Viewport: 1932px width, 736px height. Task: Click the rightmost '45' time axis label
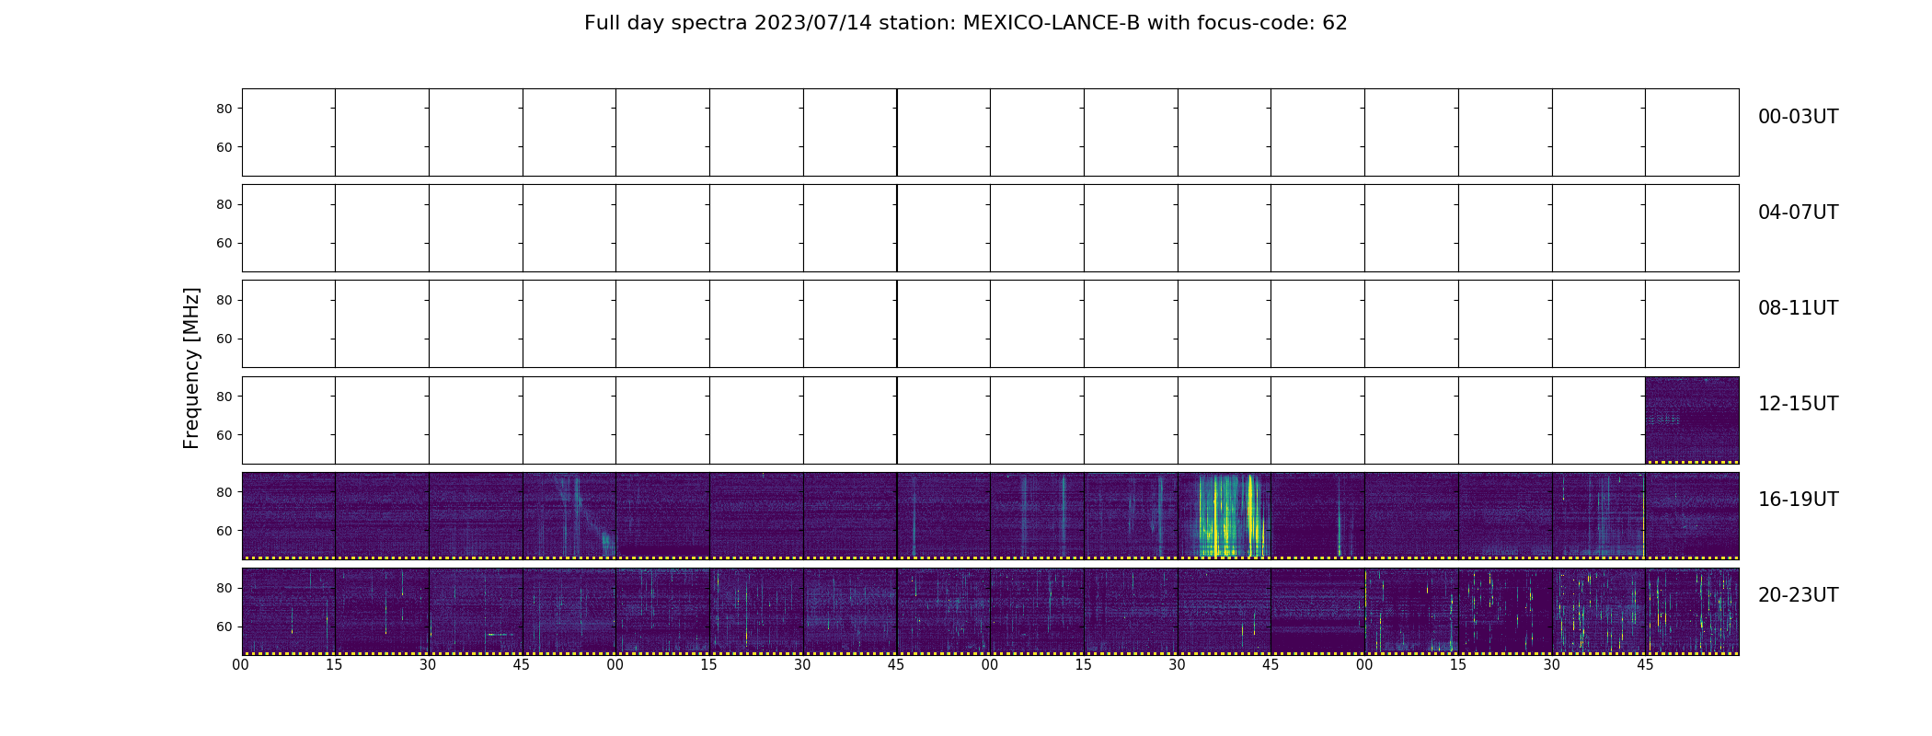click(1645, 665)
